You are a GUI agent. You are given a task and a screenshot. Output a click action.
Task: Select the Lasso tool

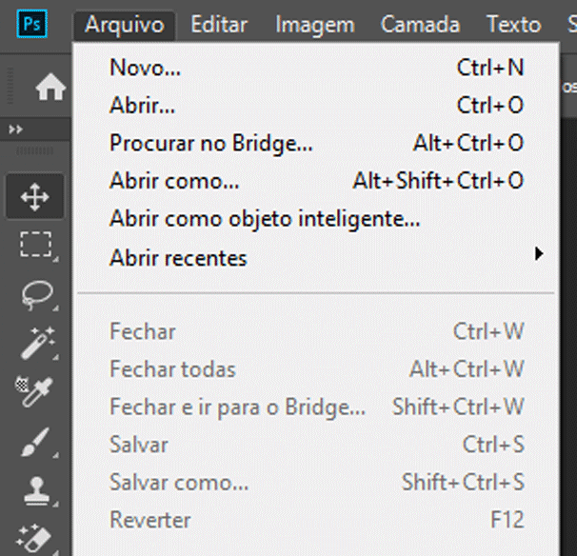35,295
